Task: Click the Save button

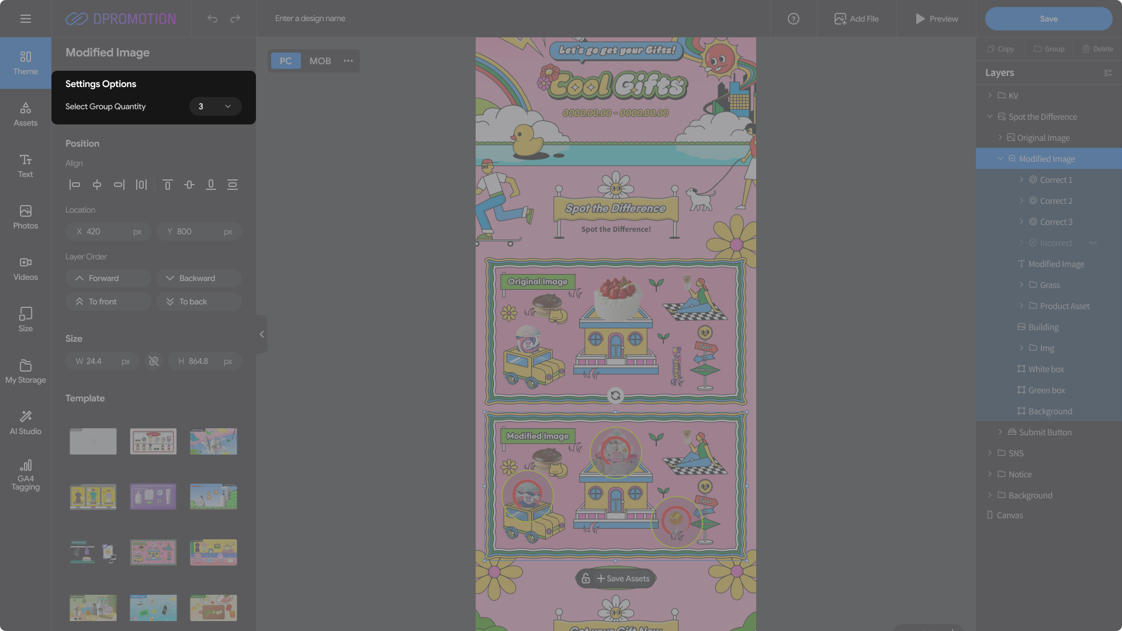Action: [x=1048, y=19]
